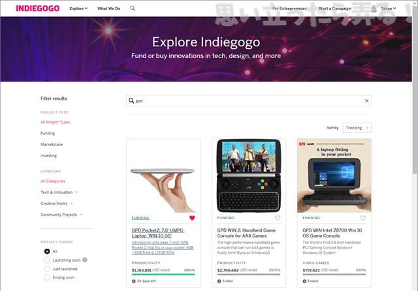Click the $2,706,682 USD raised amount
Screen dimensions: 418x291
coord(237,270)
